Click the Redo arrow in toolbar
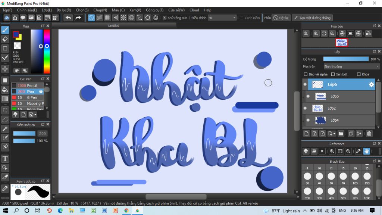 78,18
